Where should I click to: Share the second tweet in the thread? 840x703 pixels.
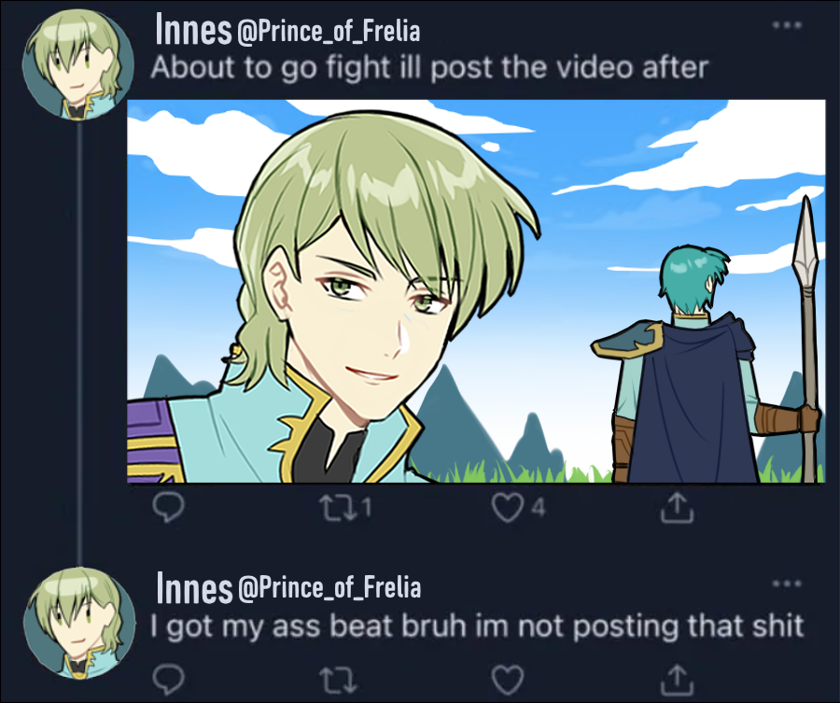(678, 679)
